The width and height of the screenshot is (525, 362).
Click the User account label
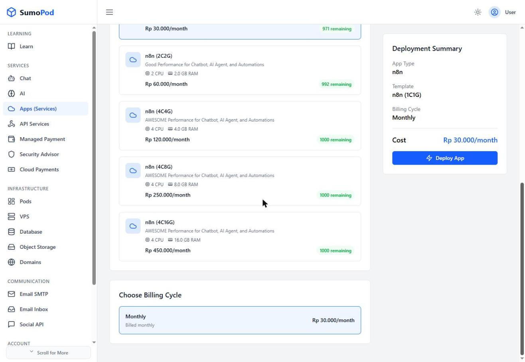point(510,12)
